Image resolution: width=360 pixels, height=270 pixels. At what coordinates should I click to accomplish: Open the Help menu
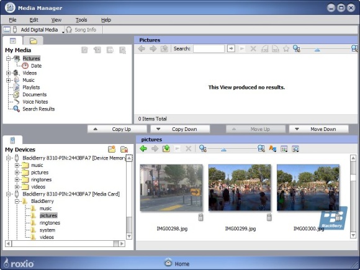(x=106, y=20)
